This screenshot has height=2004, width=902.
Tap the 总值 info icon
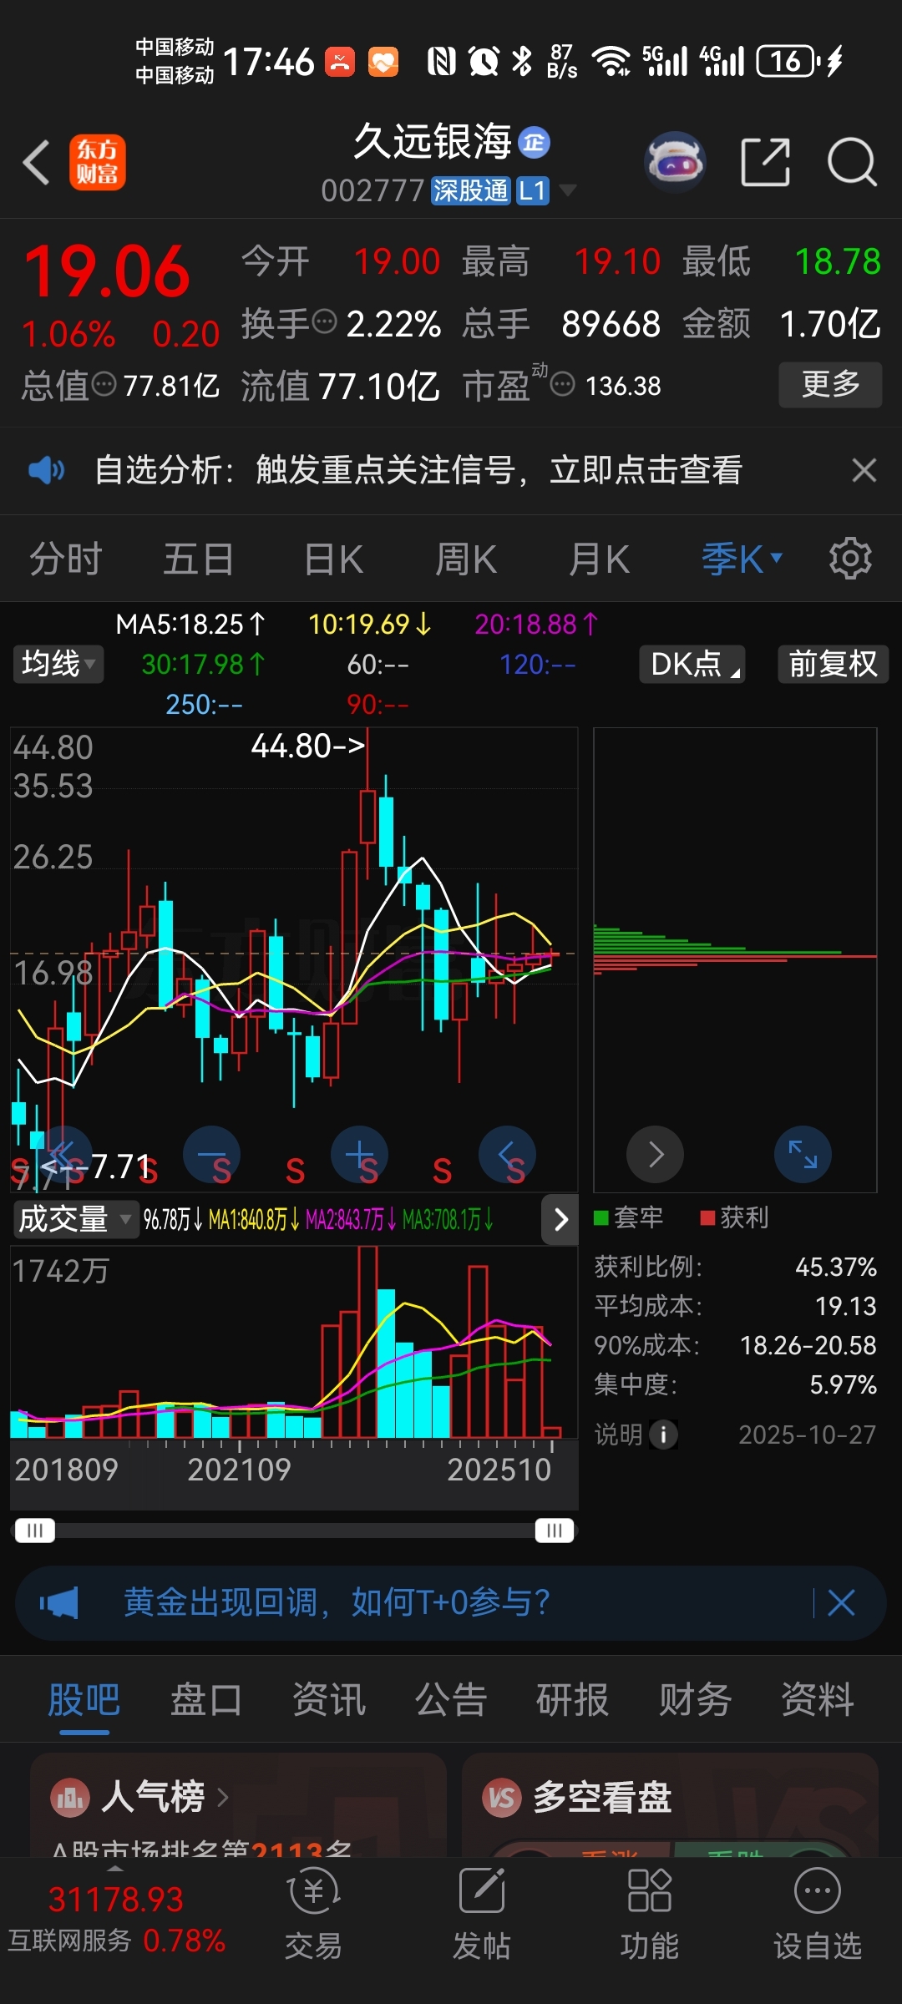(104, 385)
